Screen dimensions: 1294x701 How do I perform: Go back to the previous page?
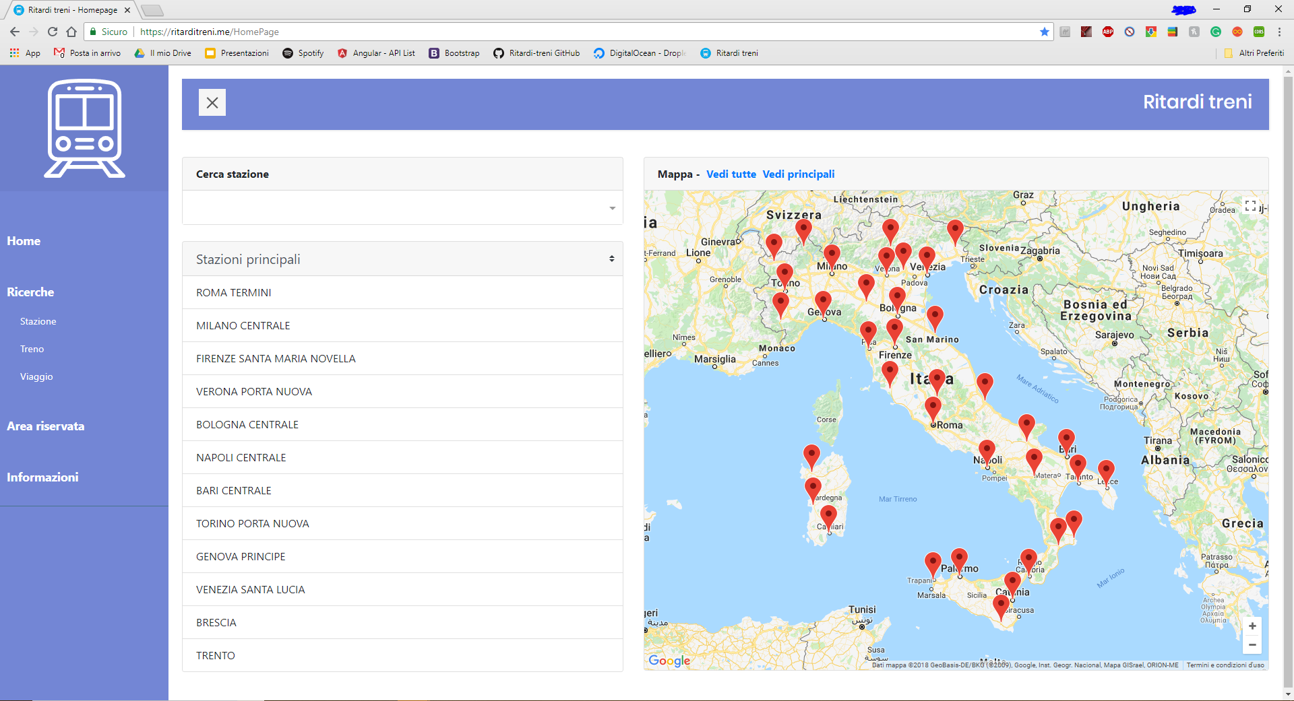click(15, 32)
